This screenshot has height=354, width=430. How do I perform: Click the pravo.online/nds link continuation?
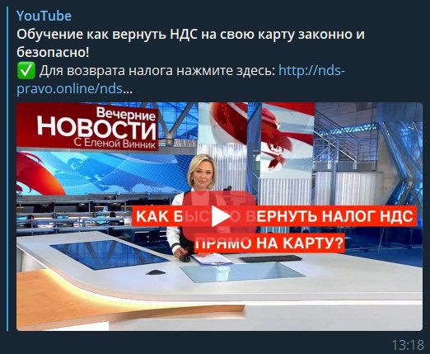(x=69, y=89)
